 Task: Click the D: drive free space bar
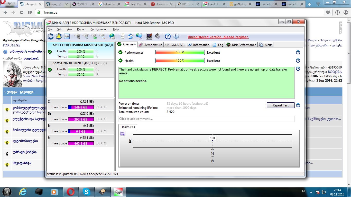pyautogui.click(x=81, y=119)
